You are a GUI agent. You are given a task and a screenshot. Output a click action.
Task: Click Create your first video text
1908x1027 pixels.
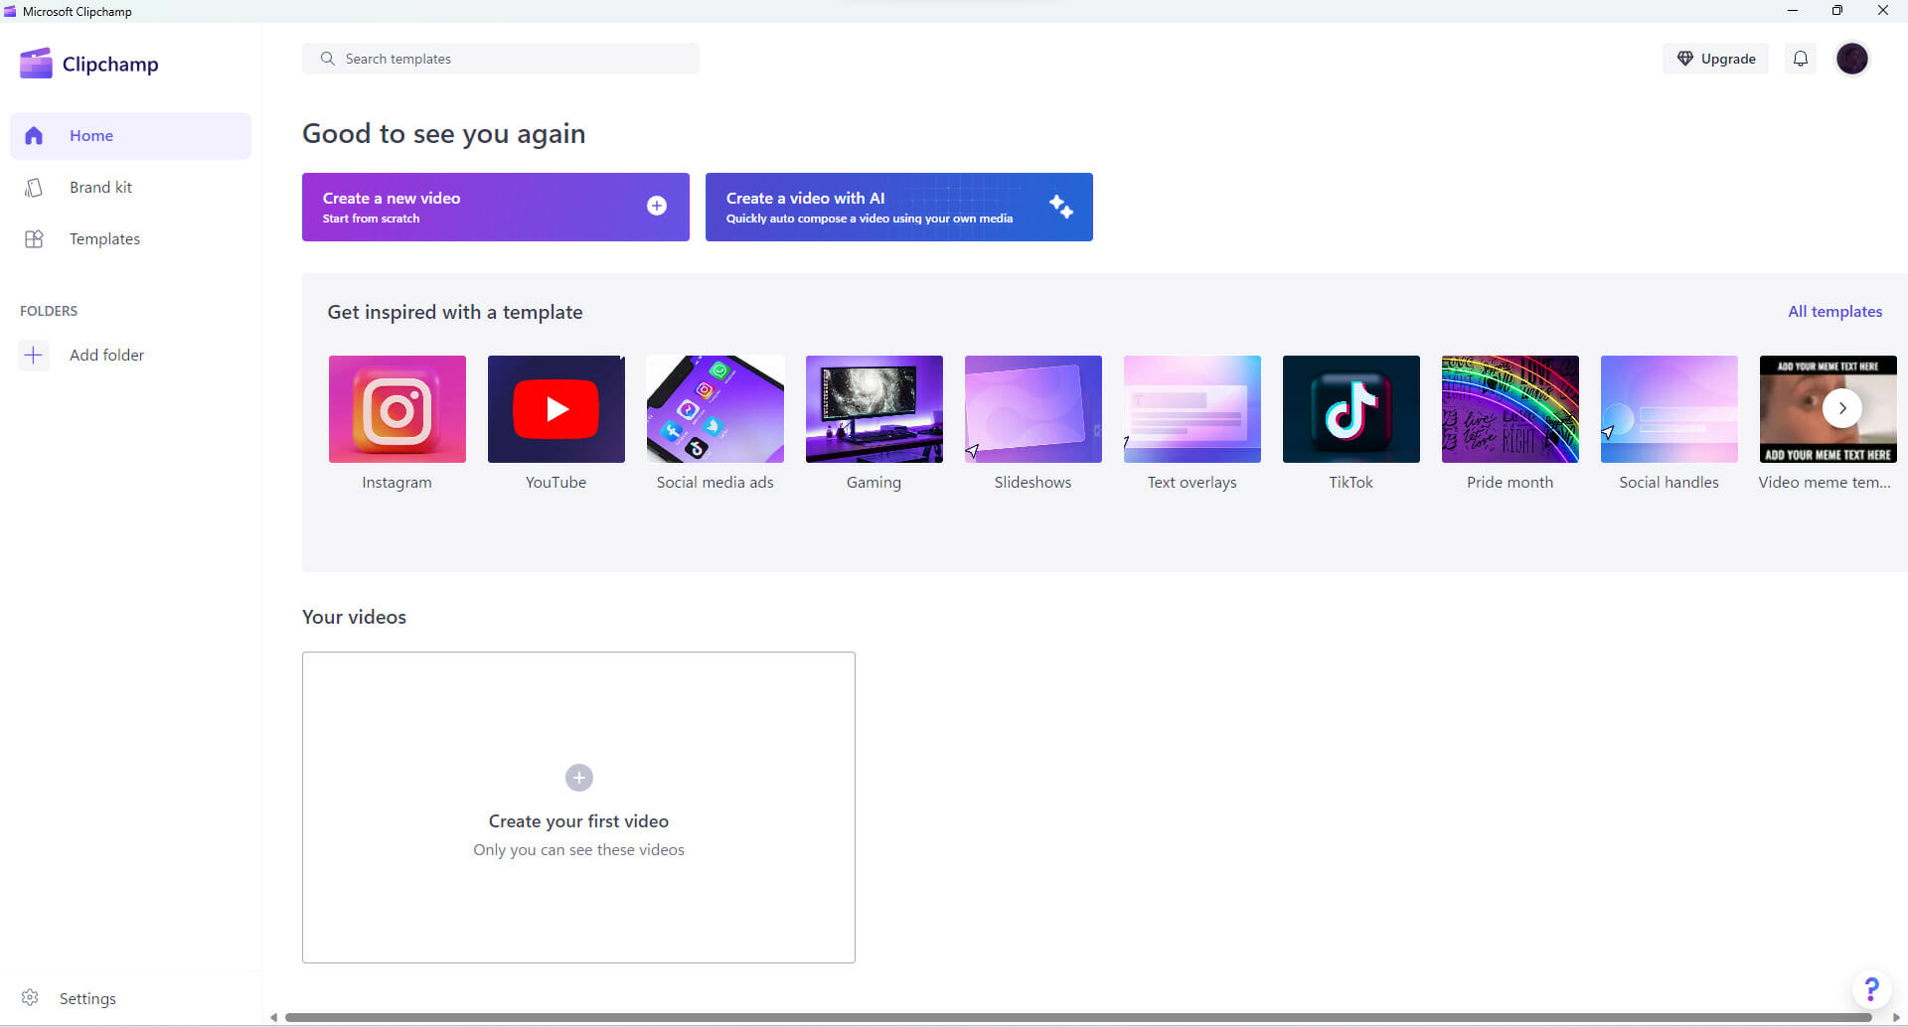click(578, 821)
